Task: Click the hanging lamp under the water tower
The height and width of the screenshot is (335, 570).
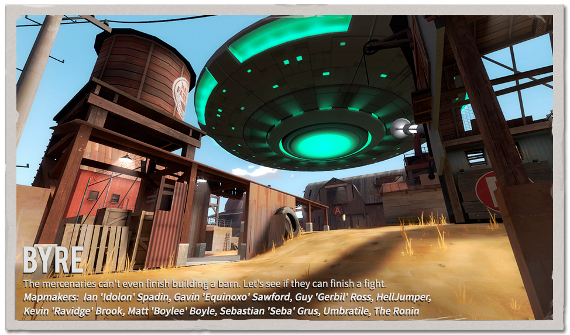Action: pos(125,158)
